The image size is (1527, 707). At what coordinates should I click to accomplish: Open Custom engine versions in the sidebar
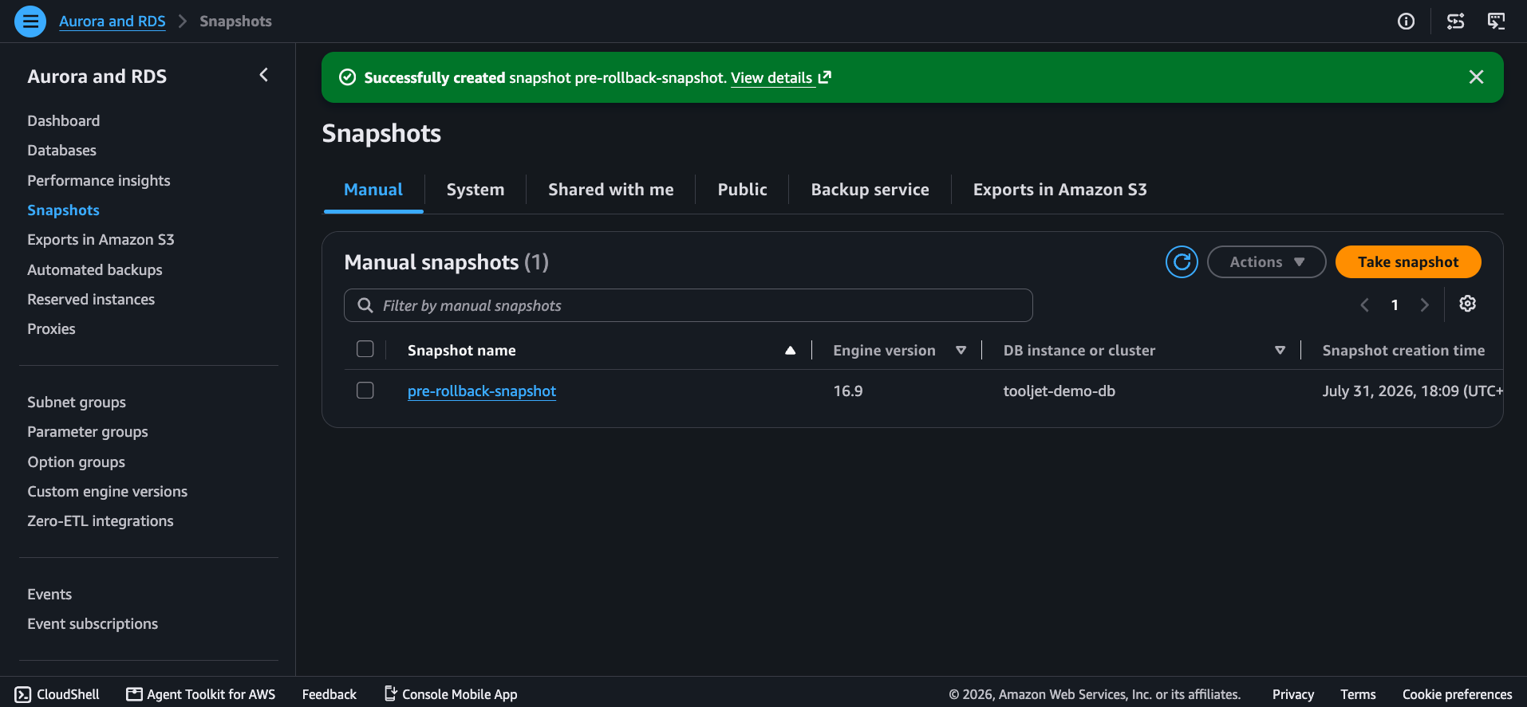(x=108, y=491)
